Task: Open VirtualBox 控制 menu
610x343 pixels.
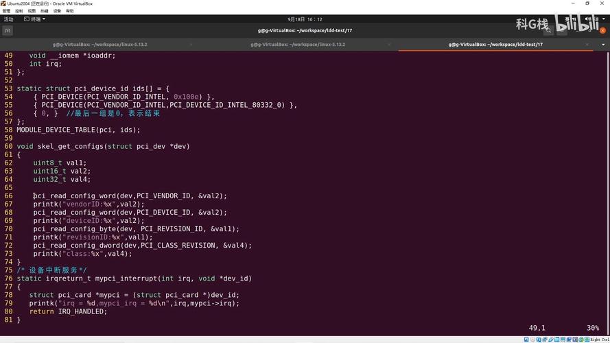Action: (x=19, y=11)
